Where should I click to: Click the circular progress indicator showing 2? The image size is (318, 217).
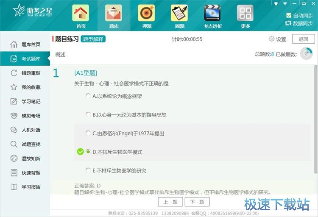(306, 53)
